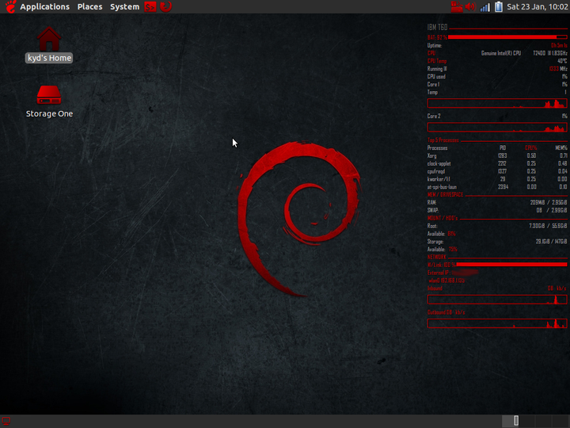570x428 pixels.
Task: Click the battery status tray icon
Action: click(x=499, y=6)
